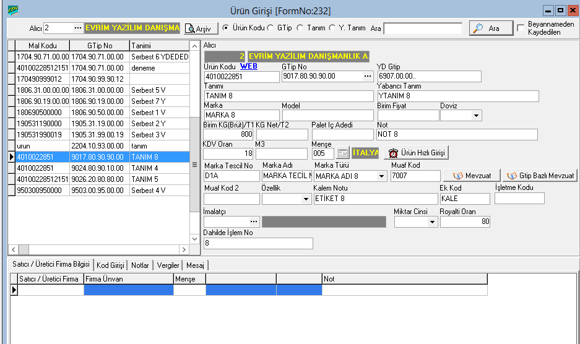Expand the Marka Türü dropdown
580x344 pixels.
coord(381,176)
